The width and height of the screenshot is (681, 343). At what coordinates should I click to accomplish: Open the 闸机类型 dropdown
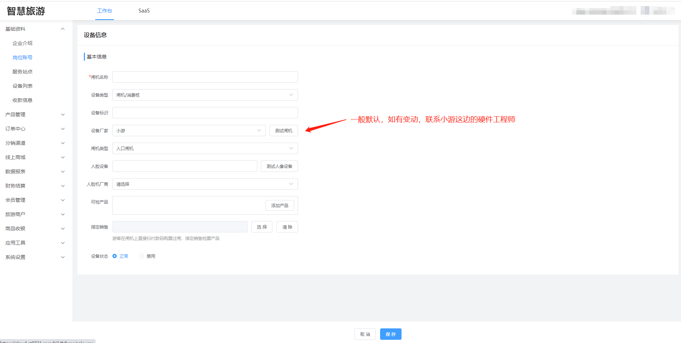(205, 148)
